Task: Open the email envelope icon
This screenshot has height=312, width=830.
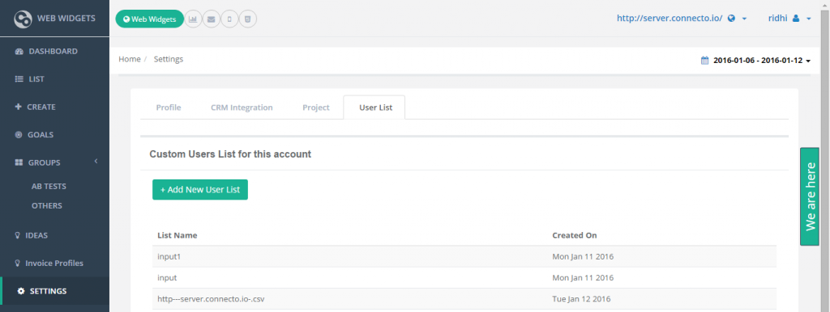Action: point(212,19)
